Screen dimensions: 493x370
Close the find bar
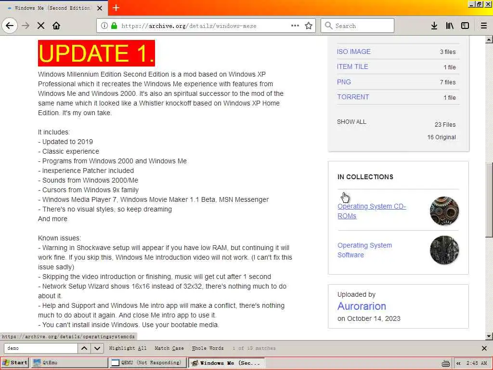click(484, 348)
